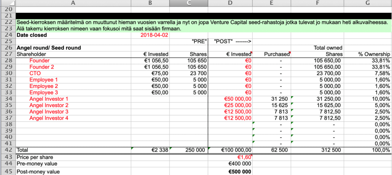Select the "Employee 3" name cell
The width and height of the screenshot is (392, 175).
(x=73, y=92)
